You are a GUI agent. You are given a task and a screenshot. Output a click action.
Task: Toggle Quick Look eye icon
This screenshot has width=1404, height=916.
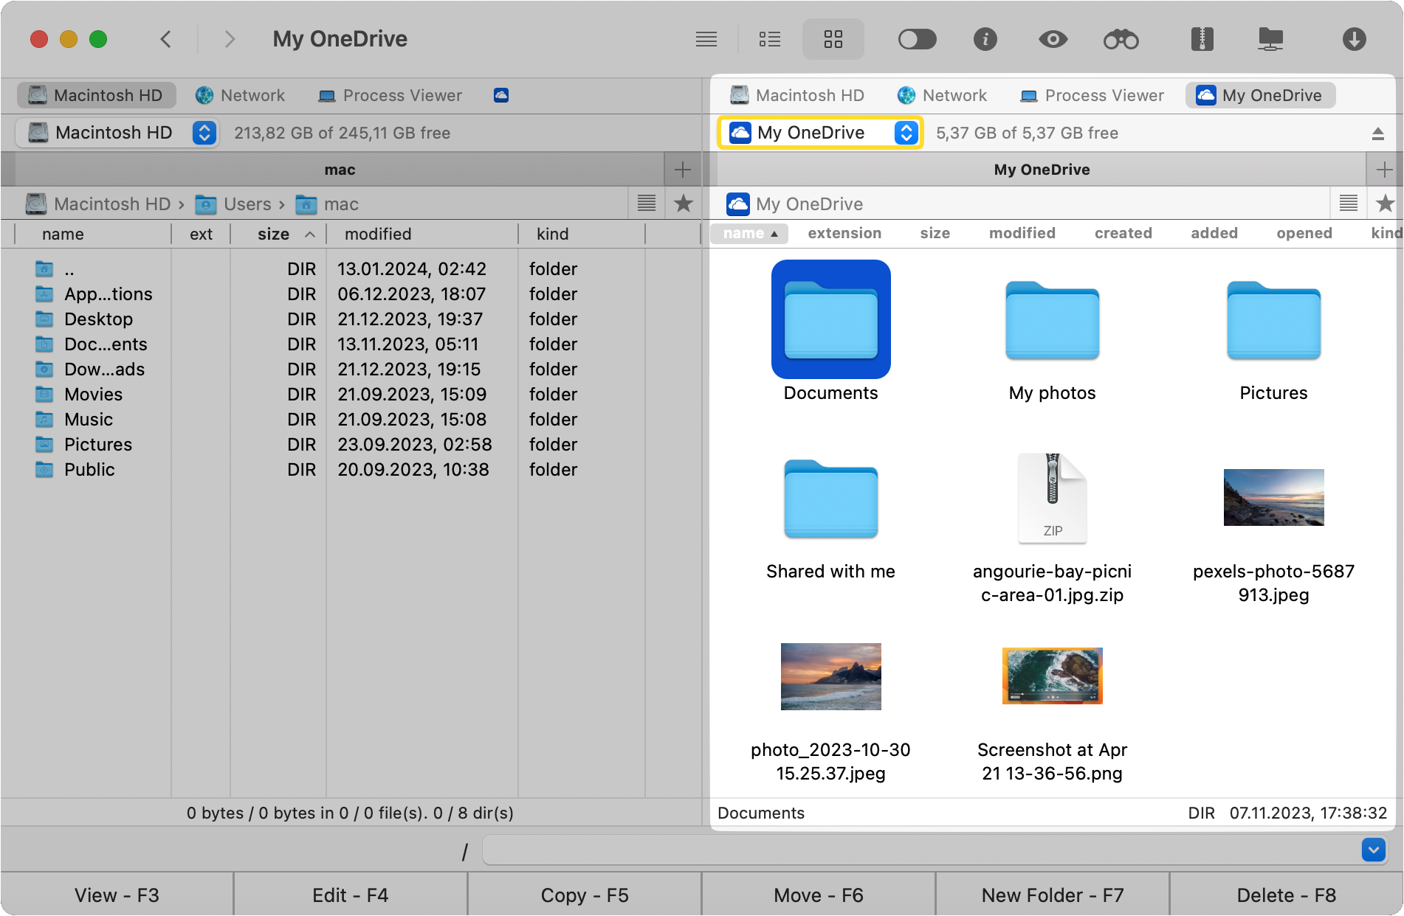tap(1053, 39)
